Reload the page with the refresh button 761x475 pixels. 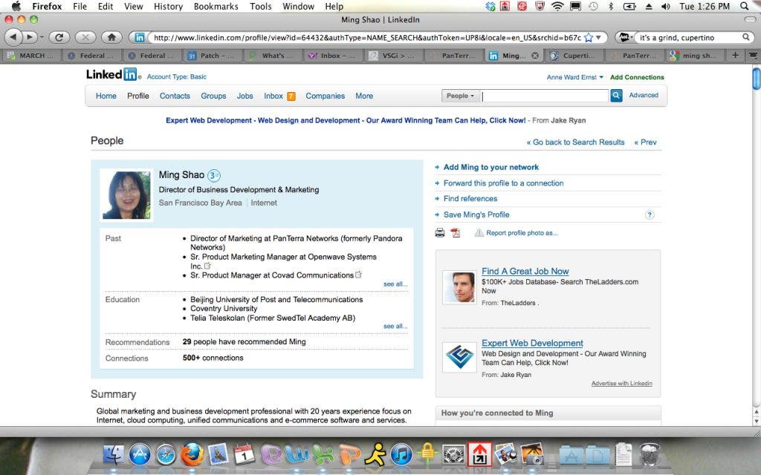[x=59, y=37]
